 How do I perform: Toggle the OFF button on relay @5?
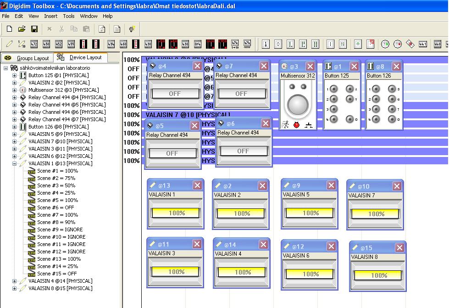(172, 153)
